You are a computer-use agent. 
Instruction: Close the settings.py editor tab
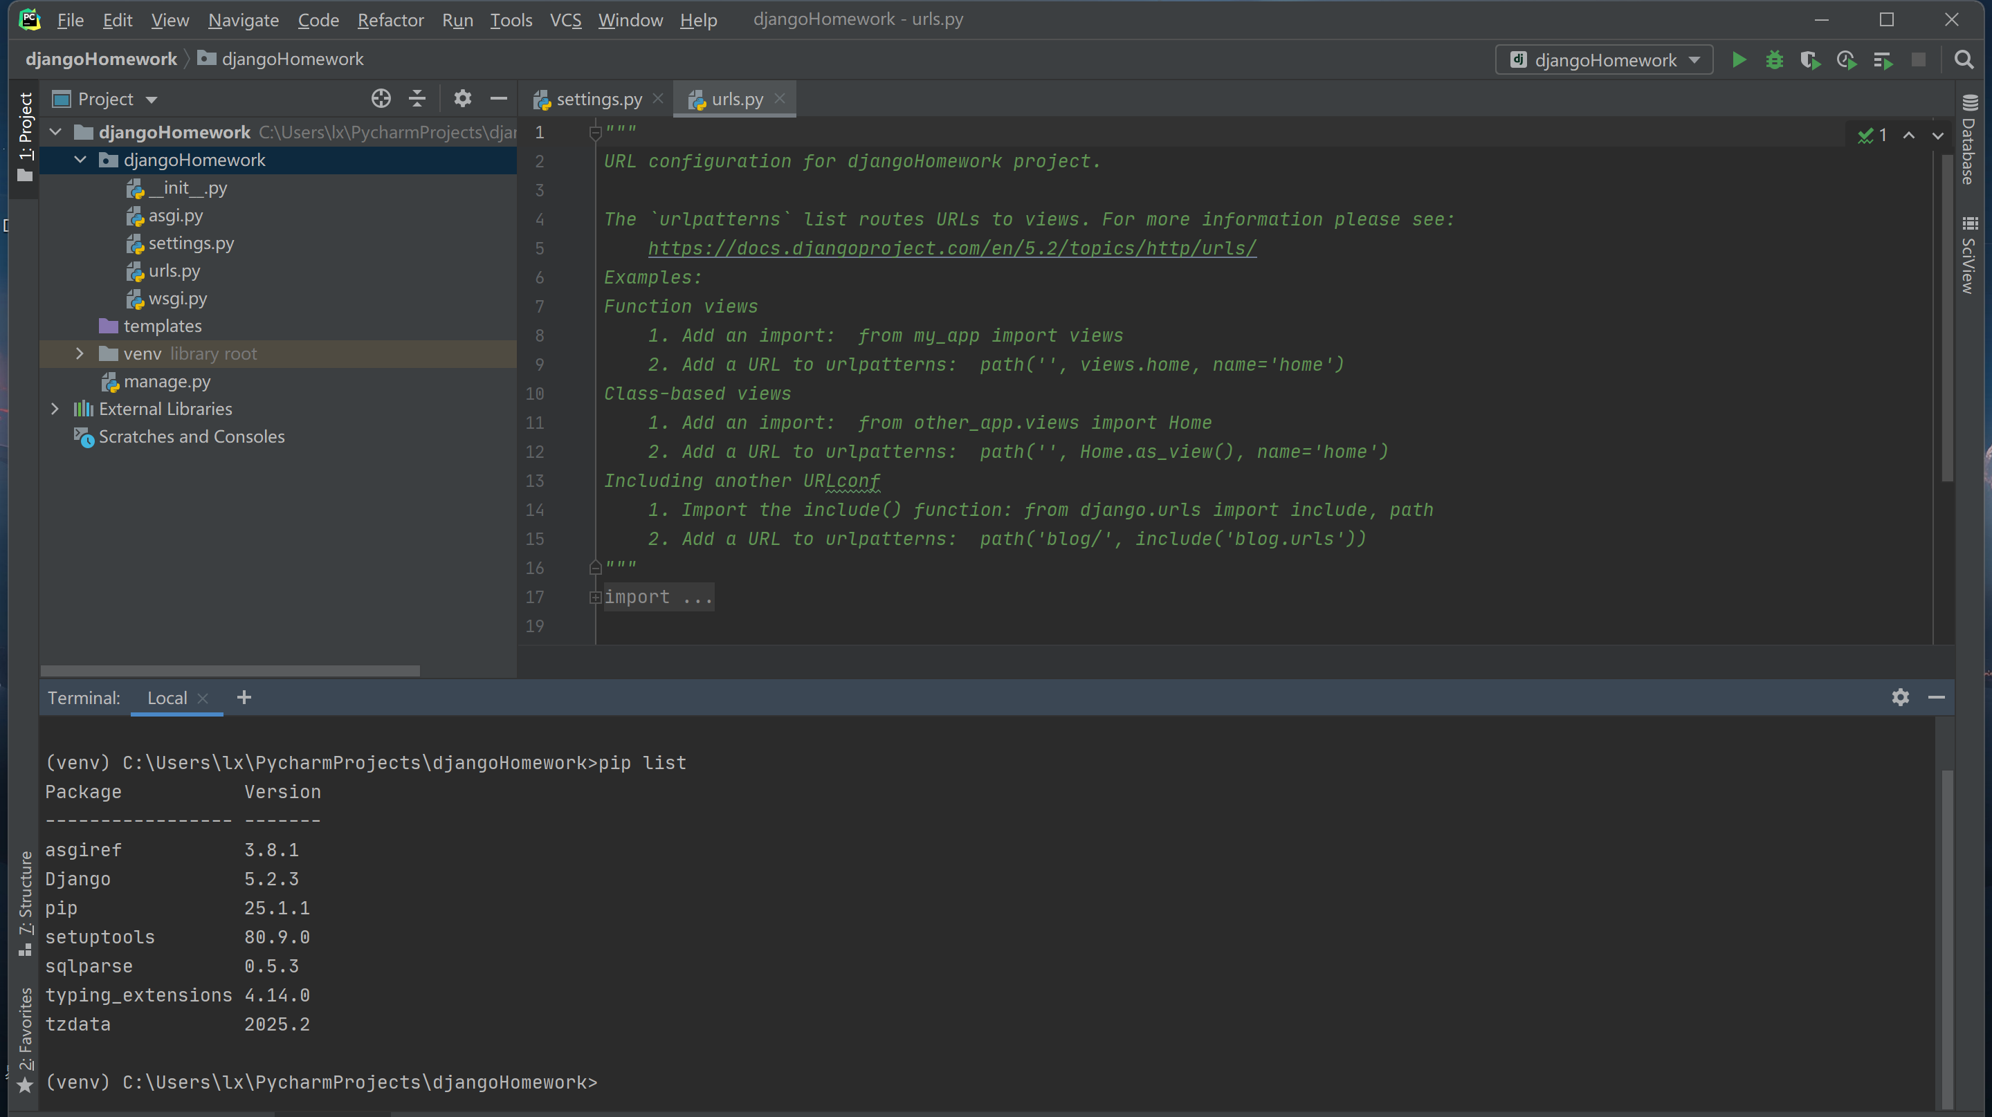tap(658, 98)
